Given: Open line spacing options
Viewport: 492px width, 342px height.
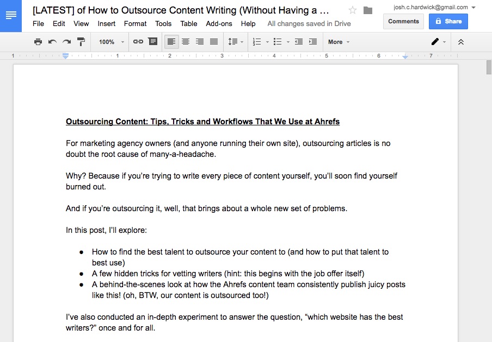Looking at the screenshot, I should coord(235,42).
